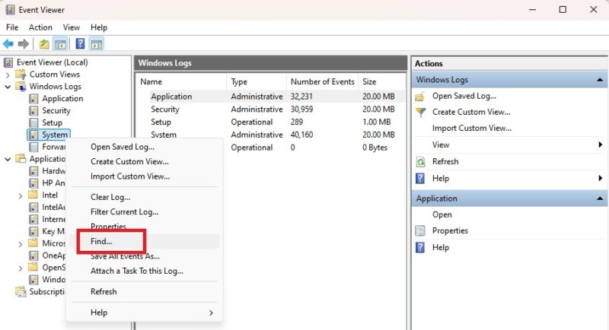Click the green Refresh icon in Actions
Screen dimensions: 609x330
click(420, 162)
